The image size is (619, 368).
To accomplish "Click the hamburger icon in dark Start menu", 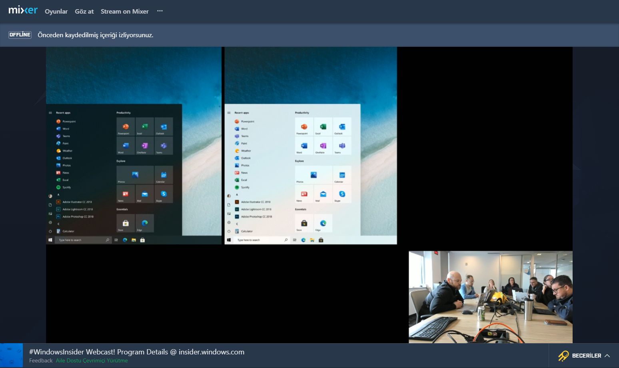I will coord(50,113).
